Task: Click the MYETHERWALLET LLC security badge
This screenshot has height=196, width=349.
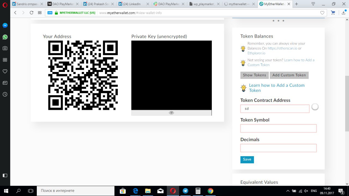Action: pyautogui.click(x=75, y=13)
